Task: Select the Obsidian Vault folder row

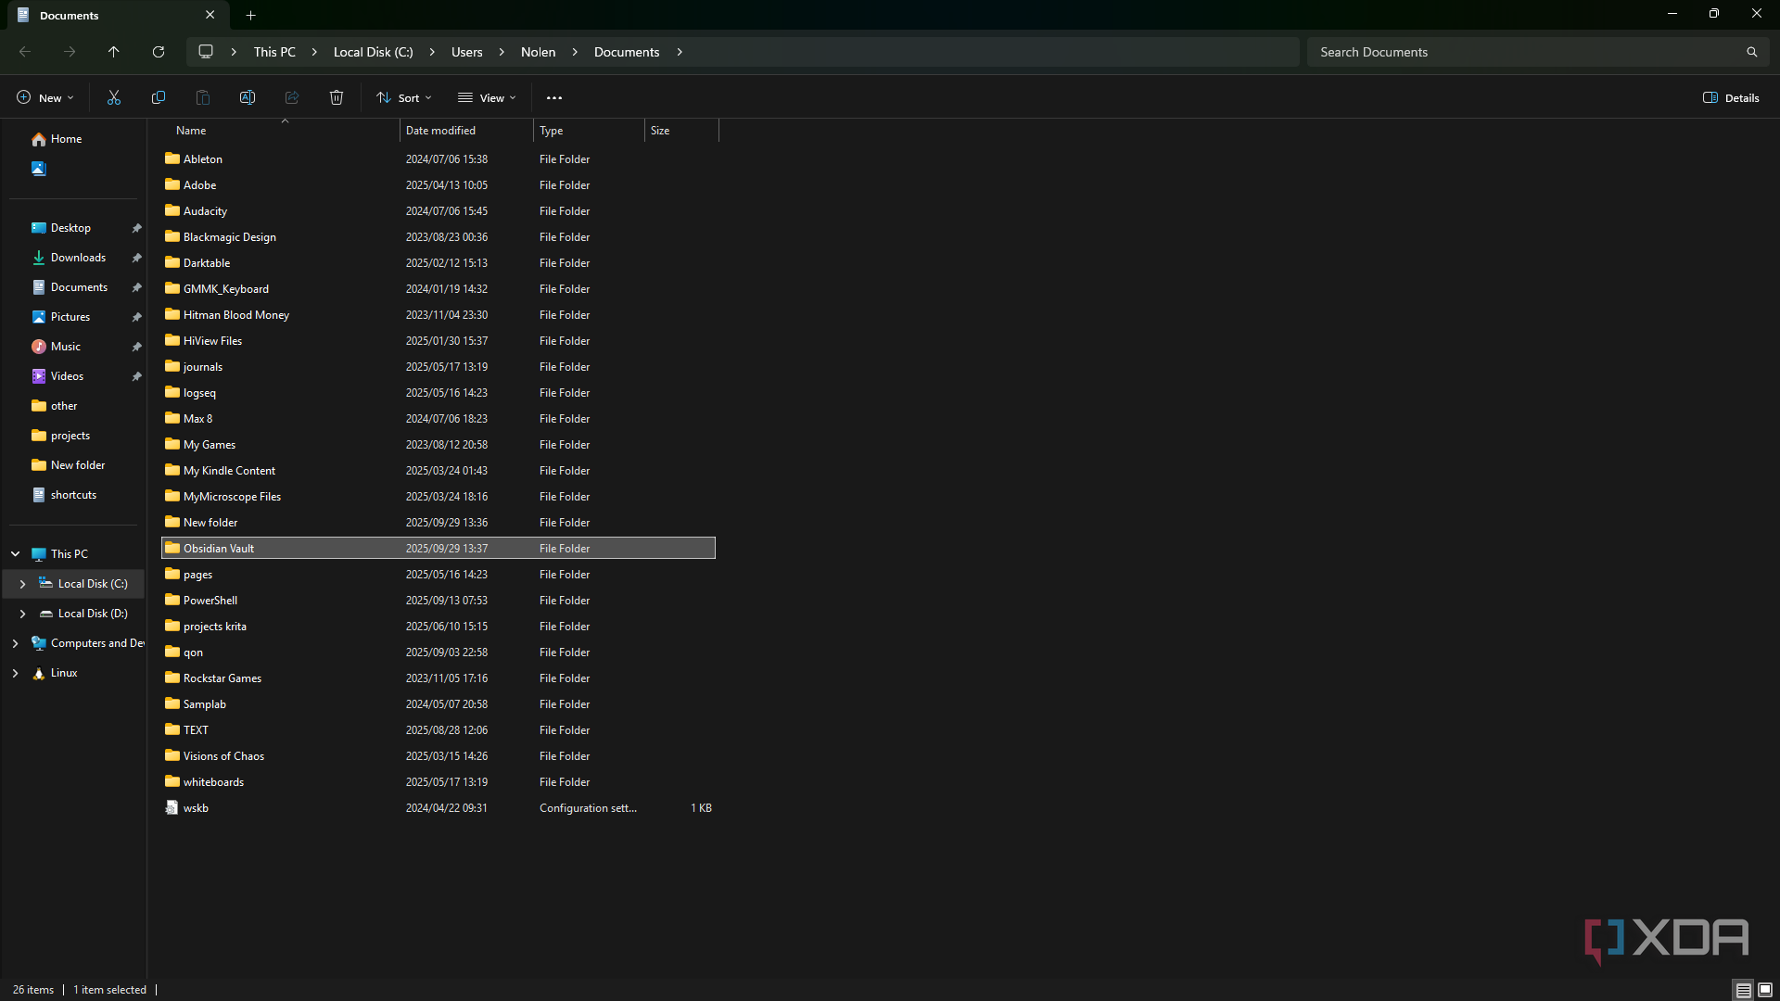Action: point(439,549)
